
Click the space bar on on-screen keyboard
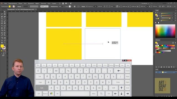[75, 94]
